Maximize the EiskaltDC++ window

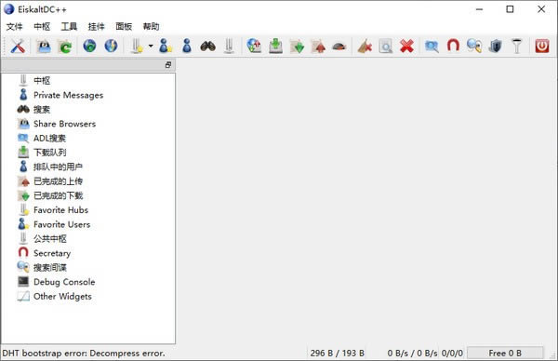click(510, 9)
